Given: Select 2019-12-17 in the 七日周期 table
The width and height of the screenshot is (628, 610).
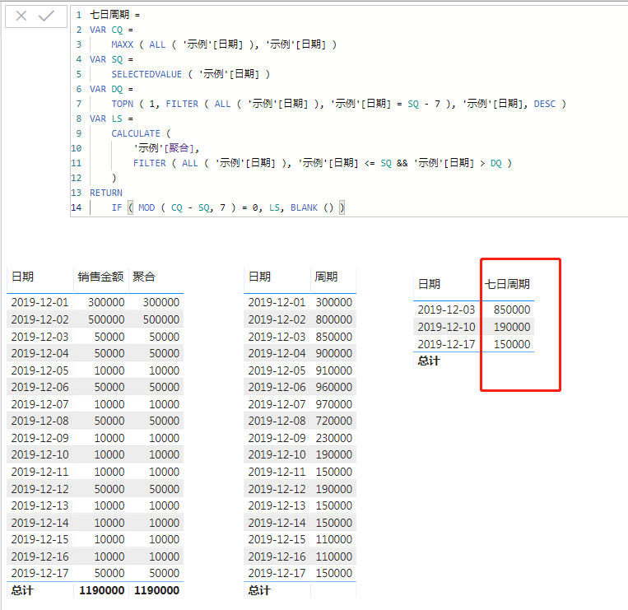Looking at the screenshot, I should pyautogui.click(x=446, y=344).
